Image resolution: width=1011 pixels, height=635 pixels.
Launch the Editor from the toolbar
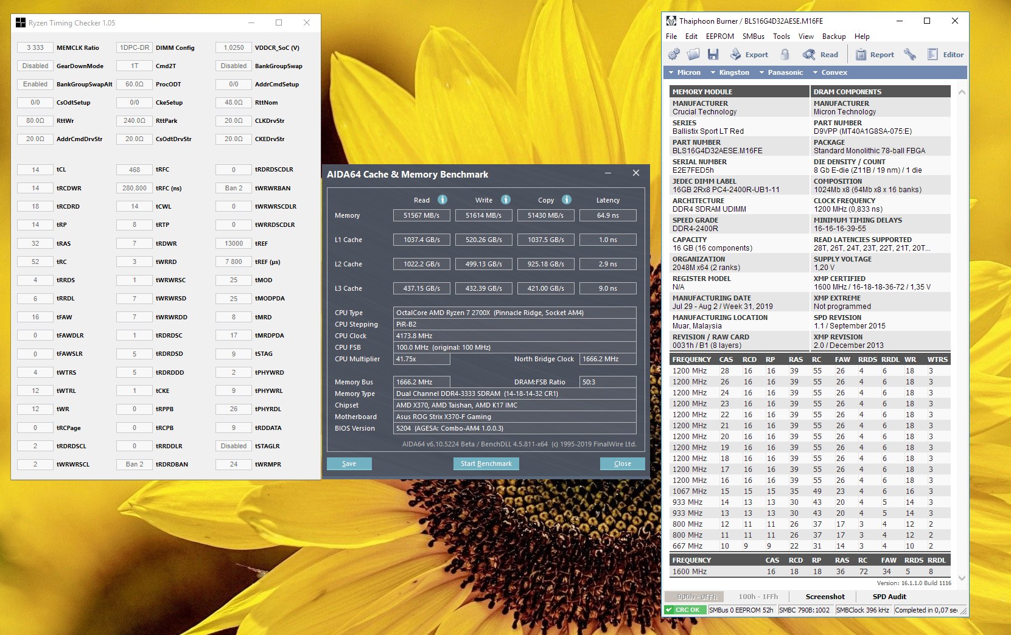[x=945, y=55]
